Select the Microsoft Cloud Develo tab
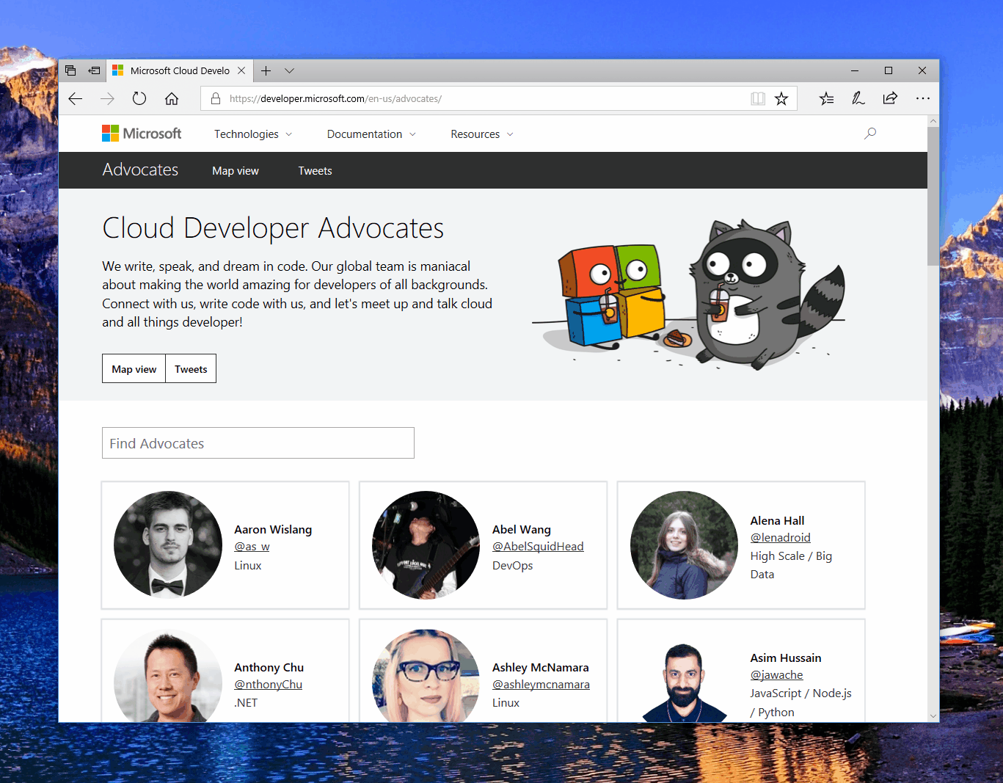This screenshot has width=1003, height=783. click(180, 71)
